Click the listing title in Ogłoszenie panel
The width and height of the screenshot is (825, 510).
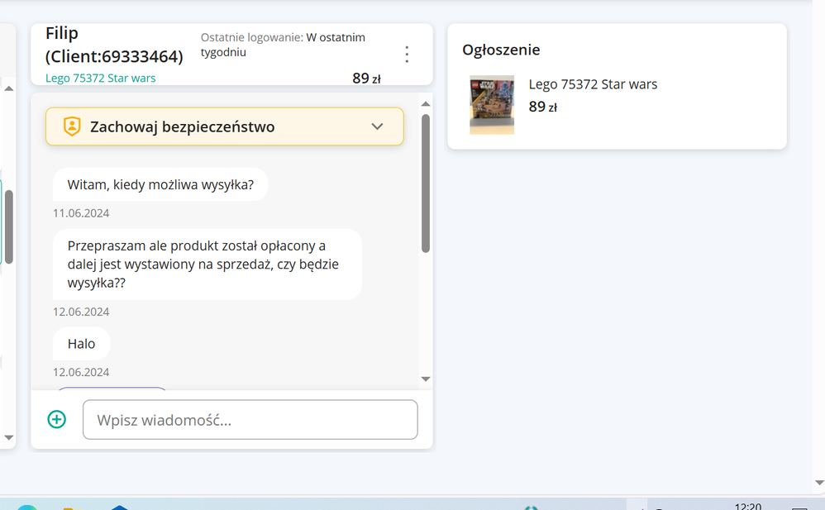[x=593, y=84]
